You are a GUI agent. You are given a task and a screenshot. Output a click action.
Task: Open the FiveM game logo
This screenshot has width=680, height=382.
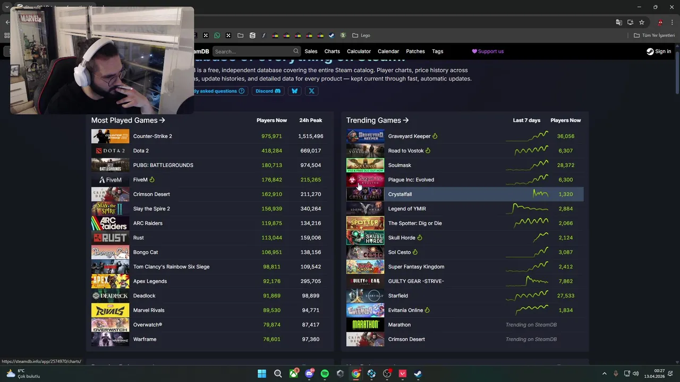[x=110, y=180]
